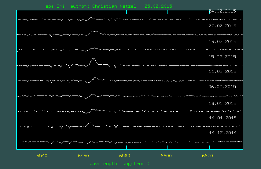Click the 11.02.2015 spectrum label

coord(222,72)
